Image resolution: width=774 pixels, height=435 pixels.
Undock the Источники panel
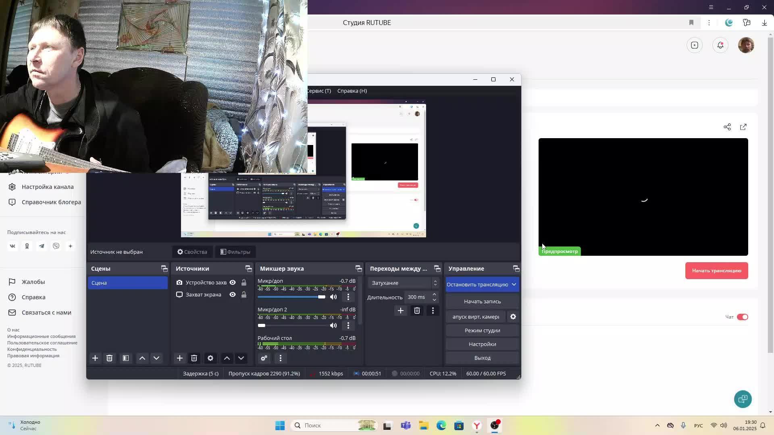coord(248,269)
